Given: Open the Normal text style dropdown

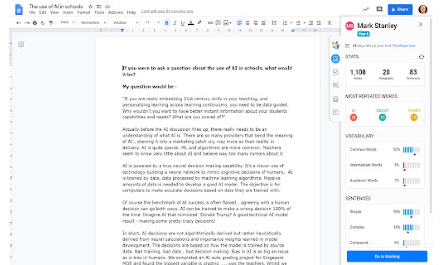Looking at the screenshot, I should [94, 23].
